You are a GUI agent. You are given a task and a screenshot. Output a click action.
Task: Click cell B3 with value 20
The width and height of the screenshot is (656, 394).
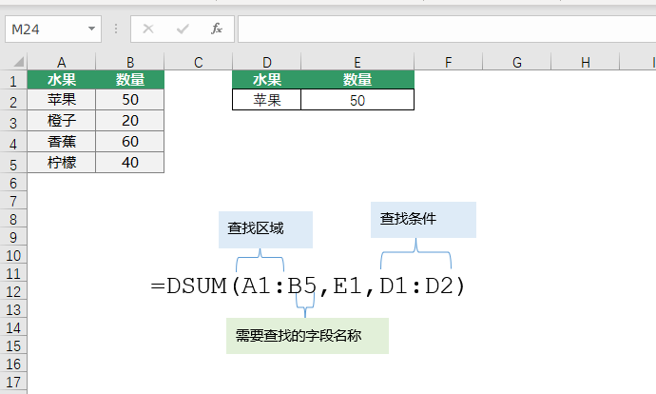tap(130, 121)
